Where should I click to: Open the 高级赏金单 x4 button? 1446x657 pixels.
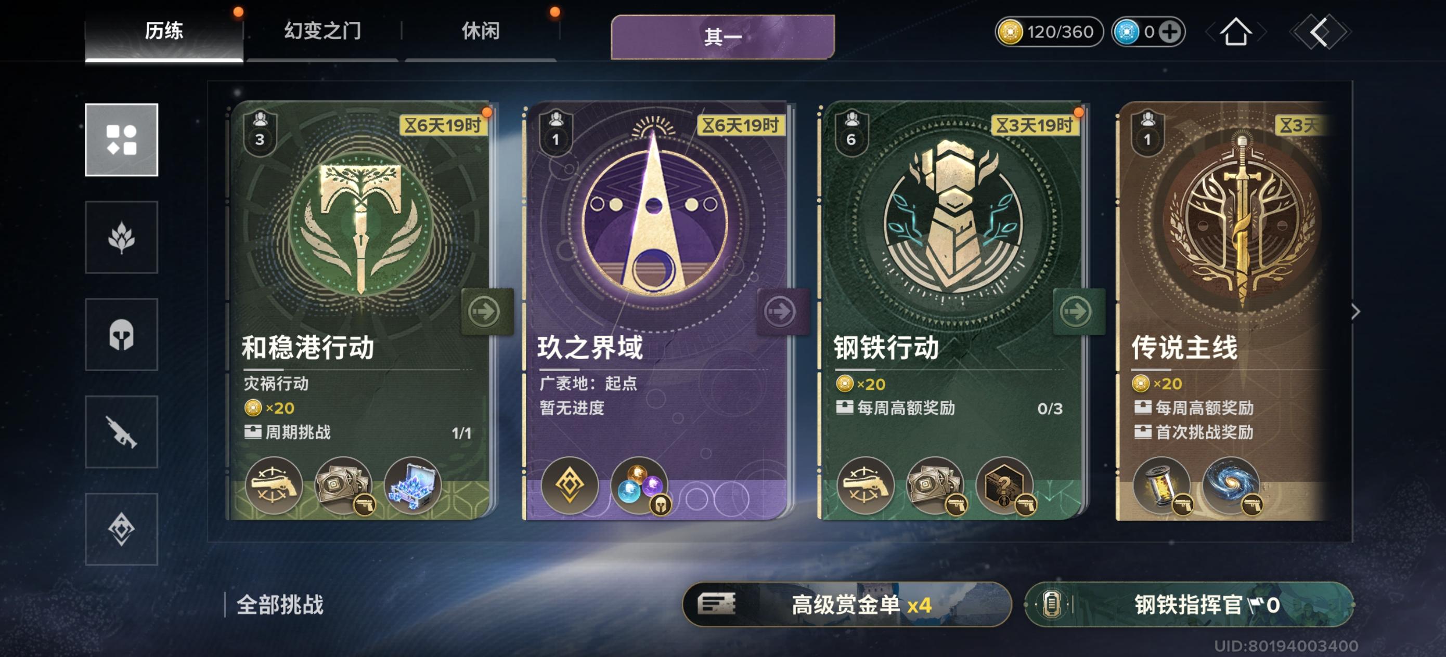click(847, 605)
